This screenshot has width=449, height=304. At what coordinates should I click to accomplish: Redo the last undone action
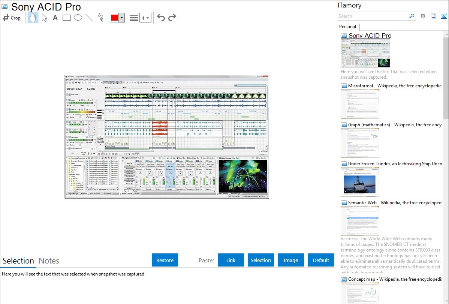pyautogui.click(x=172, y=18)
